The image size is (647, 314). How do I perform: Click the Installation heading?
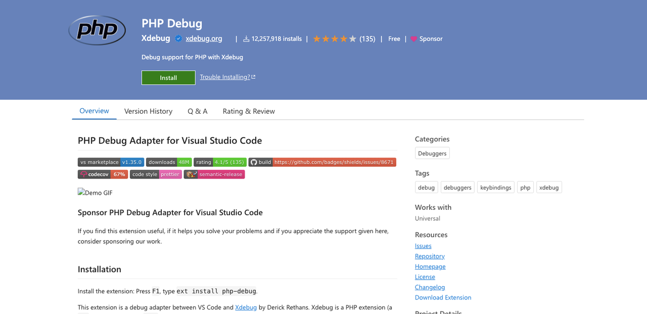click(x=100, y=269)
